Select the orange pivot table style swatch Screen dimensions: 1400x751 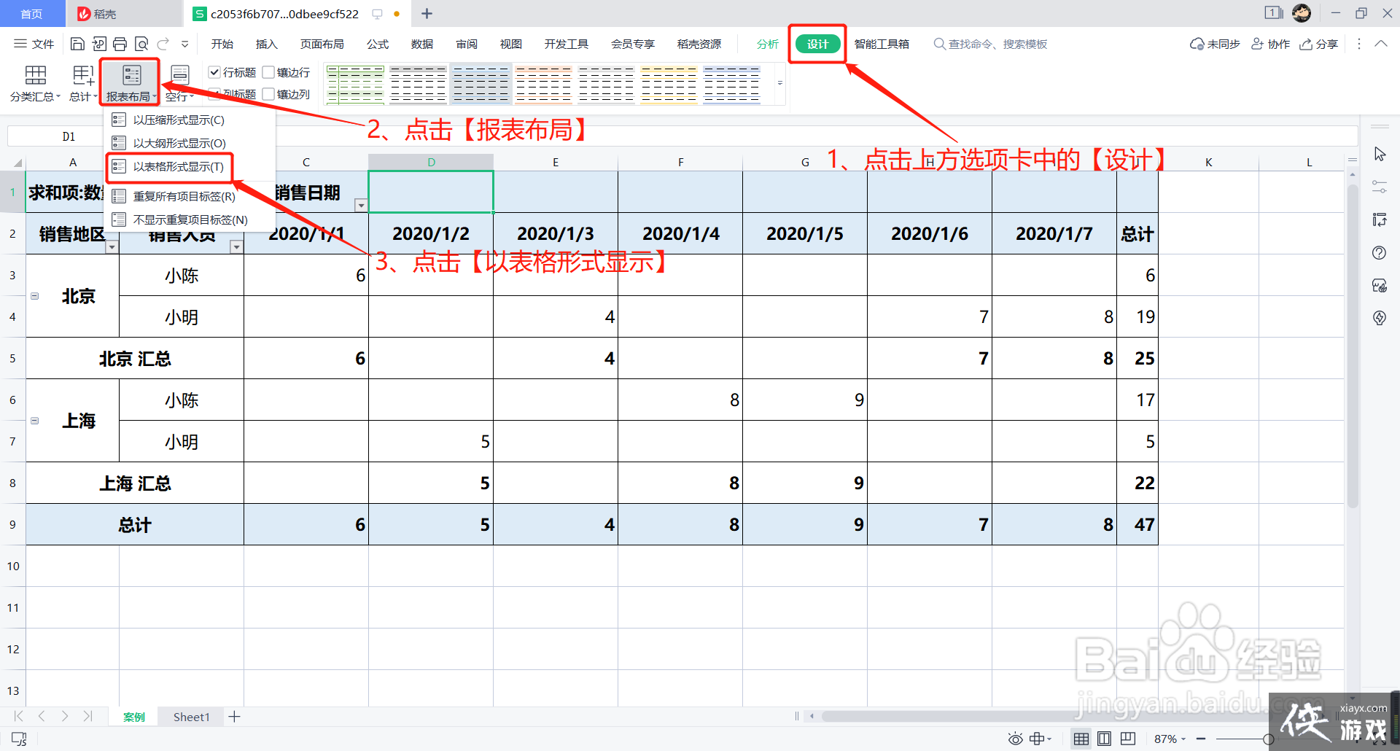[543, 84]
